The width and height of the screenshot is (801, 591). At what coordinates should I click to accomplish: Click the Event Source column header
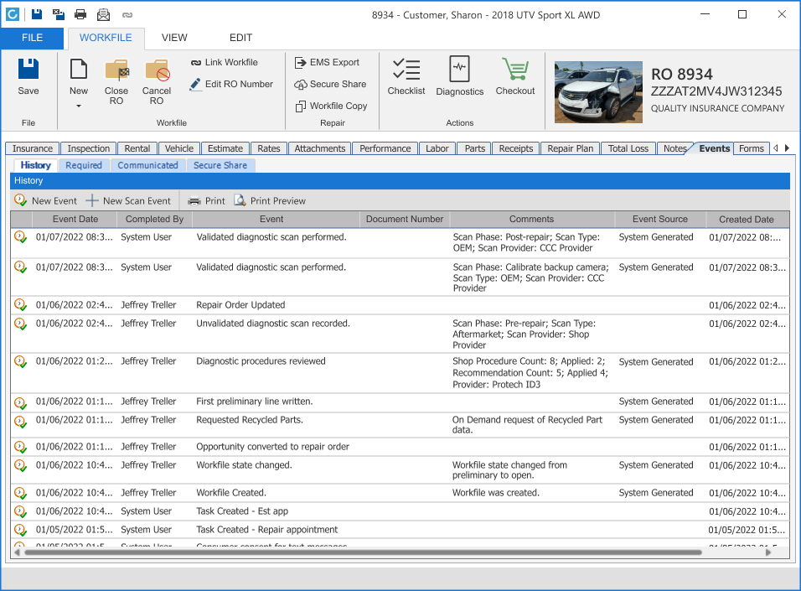[660, 219]
